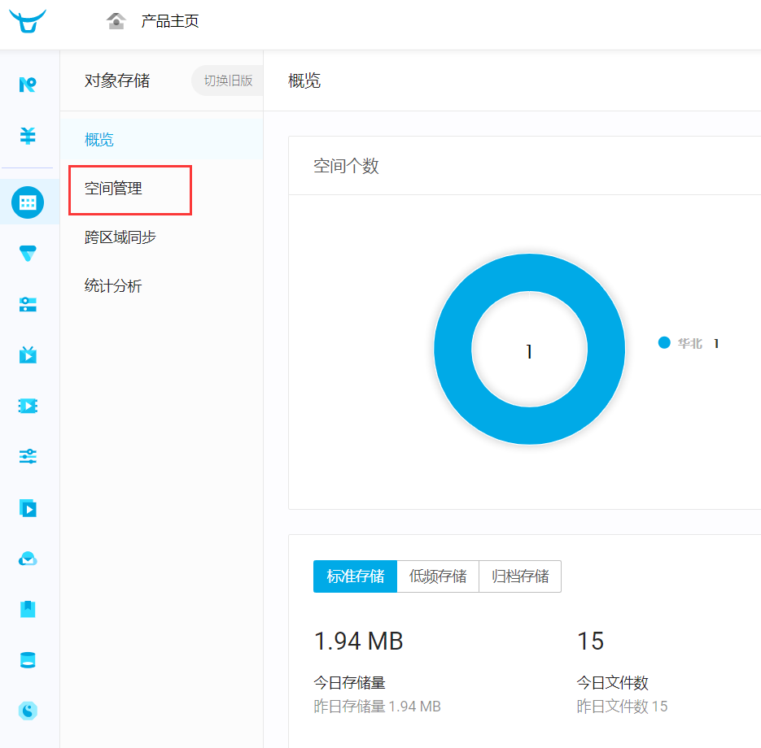Open the TV with play button sidebar icon
The height and width of the screenshot is (748, 761).
28,354
